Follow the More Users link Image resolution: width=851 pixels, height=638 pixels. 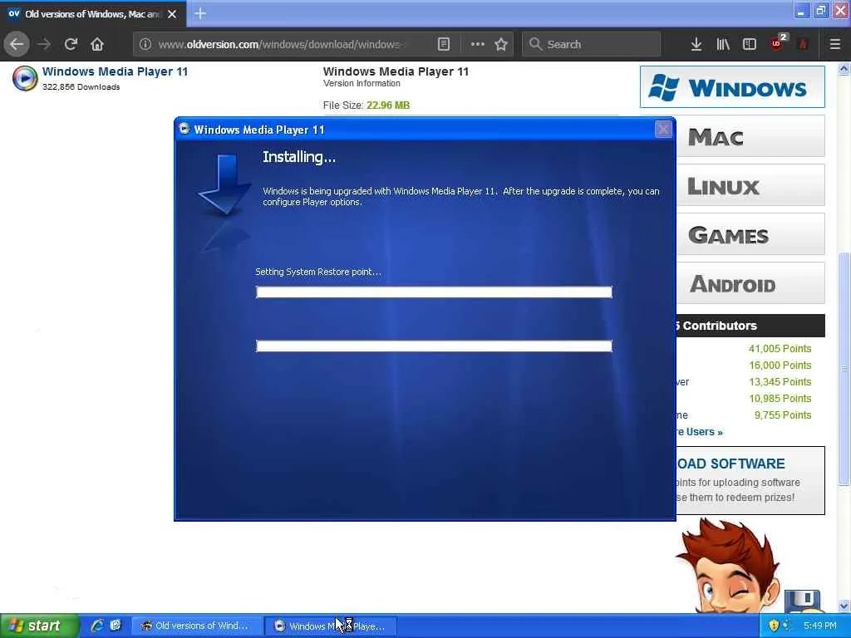pyautogui.click(x=700, y=432)
